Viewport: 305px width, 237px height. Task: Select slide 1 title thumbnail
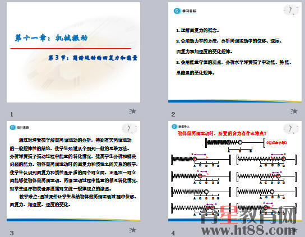[73, 52]
